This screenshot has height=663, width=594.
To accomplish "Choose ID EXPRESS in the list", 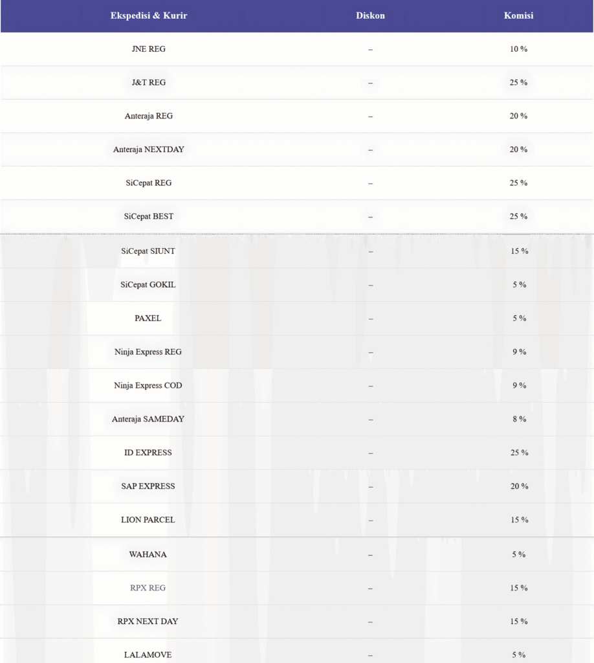I will [x=148, y=453].
